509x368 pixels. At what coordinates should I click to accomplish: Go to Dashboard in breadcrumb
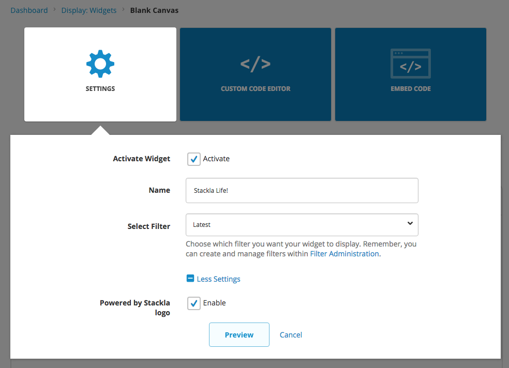point(29,10)
